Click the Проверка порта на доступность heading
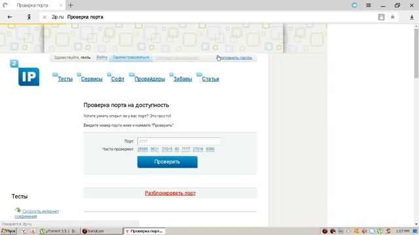419x235 pixels. point(126,105)
